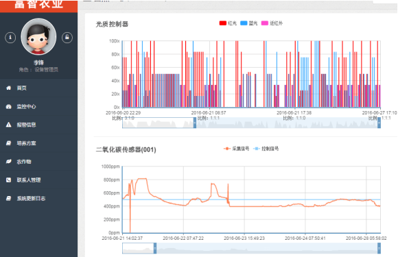The width and height of the screenshot is (398, 257).
Task: Click the x-axis label 2016-06-21 08:57
Action: (209, 112)
